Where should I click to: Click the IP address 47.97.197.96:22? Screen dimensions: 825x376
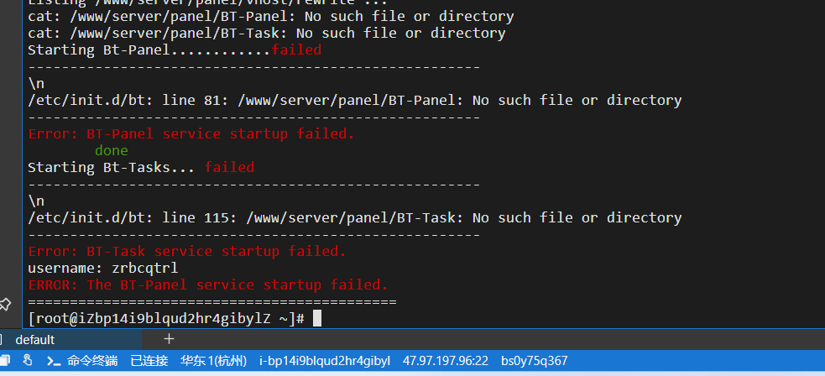(445, 361)
